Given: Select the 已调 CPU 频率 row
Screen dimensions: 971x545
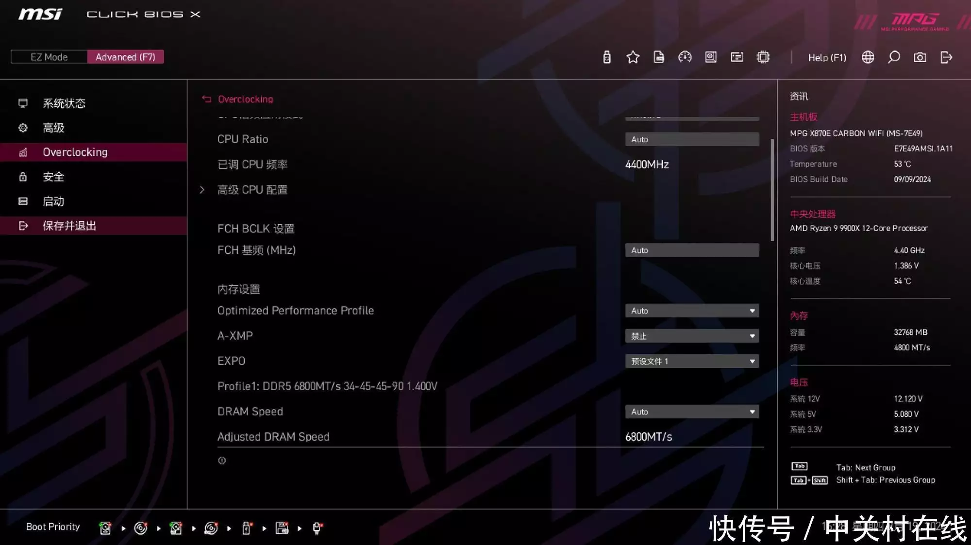Looking at the screenshot, I should 252,165.
